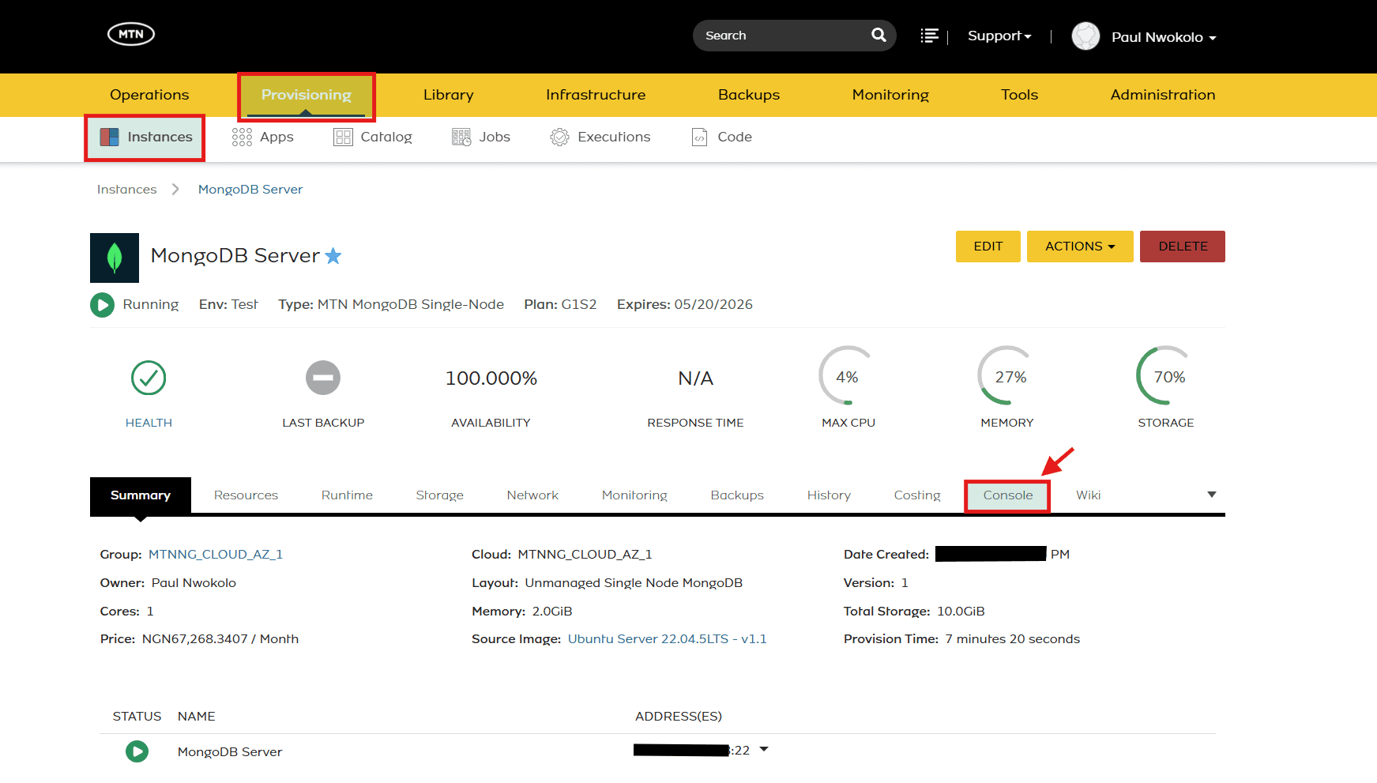The image size is (1377, 783).
Task: Open the Jobs section
Action: tap(481, 137)
